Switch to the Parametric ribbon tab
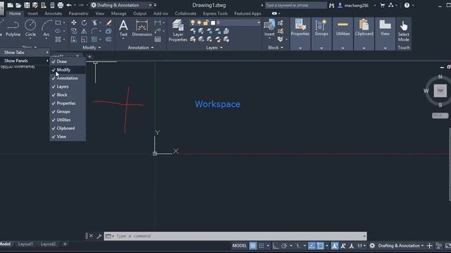This screenshot has width=451, height=253. click(x=78, y=13)
